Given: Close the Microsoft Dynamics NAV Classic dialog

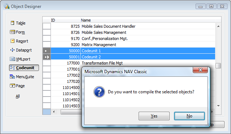Looking at the screenshot, I should [200, 70].
